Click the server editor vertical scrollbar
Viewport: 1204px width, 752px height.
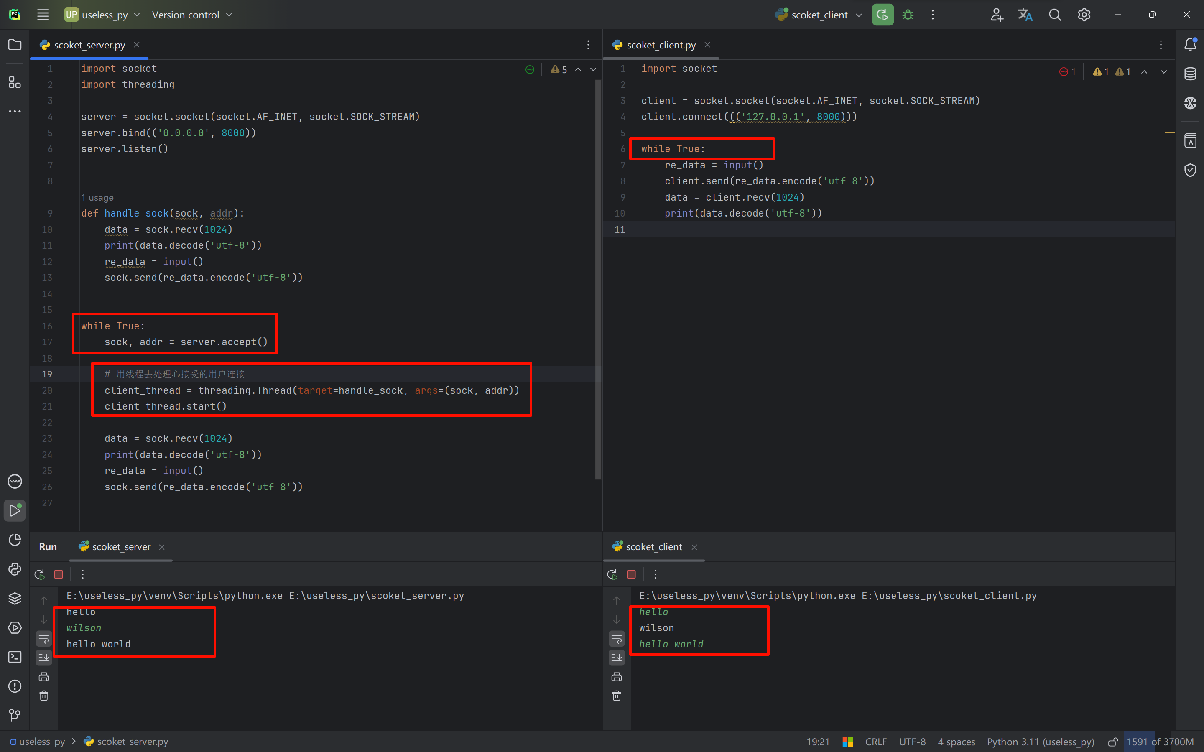tap(598, 278)
